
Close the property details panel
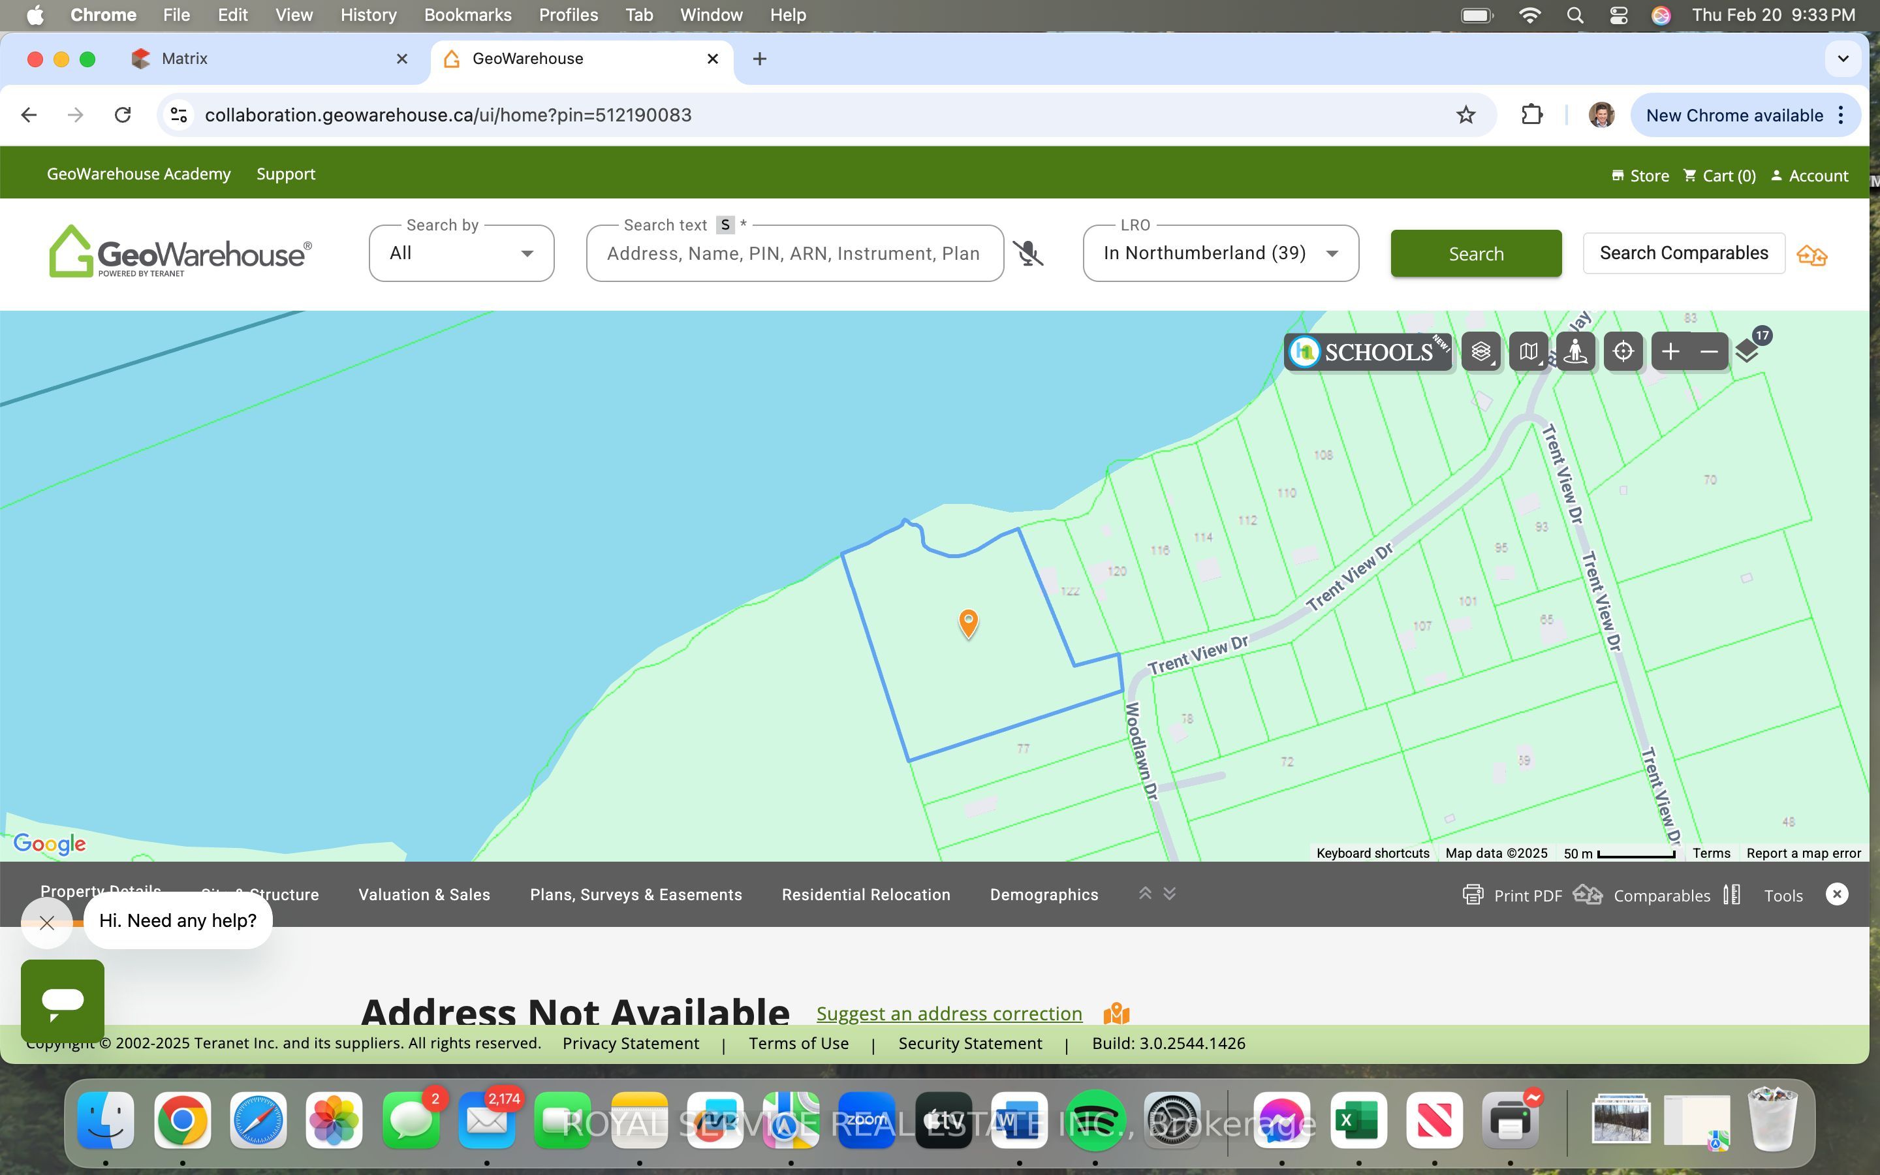[1836, 894]
